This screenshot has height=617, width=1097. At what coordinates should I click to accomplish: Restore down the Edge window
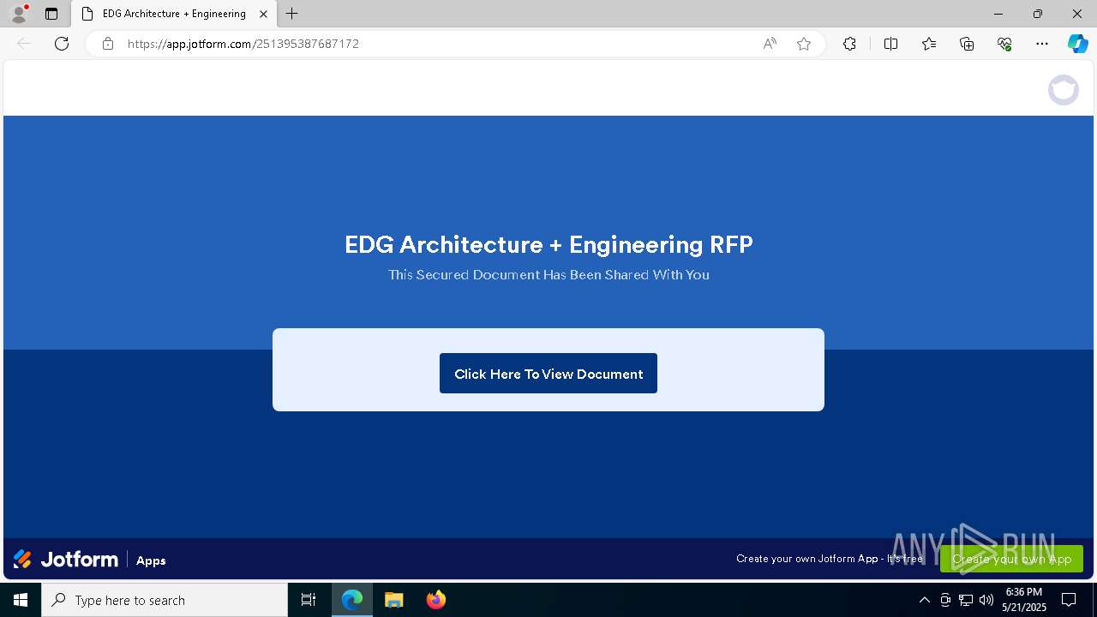click(1038, 14)
